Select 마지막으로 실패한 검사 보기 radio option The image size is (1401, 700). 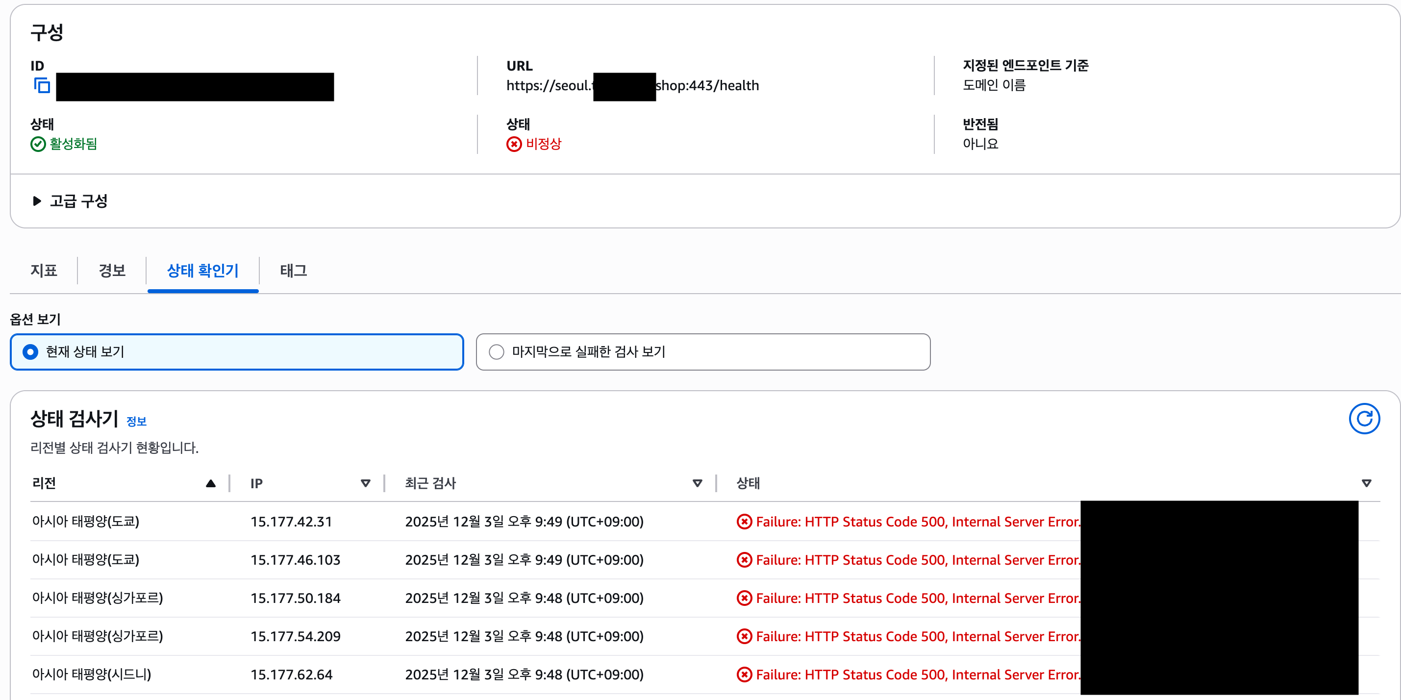click(496, 352)
